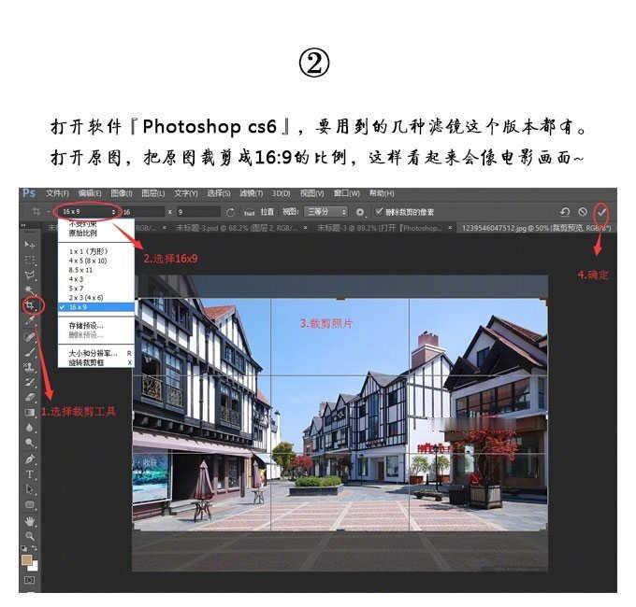Choose 8.5 x 11 ratio preset
Image resolution: width=636 pixels, height=607 pixels.
tap(96, 270)
